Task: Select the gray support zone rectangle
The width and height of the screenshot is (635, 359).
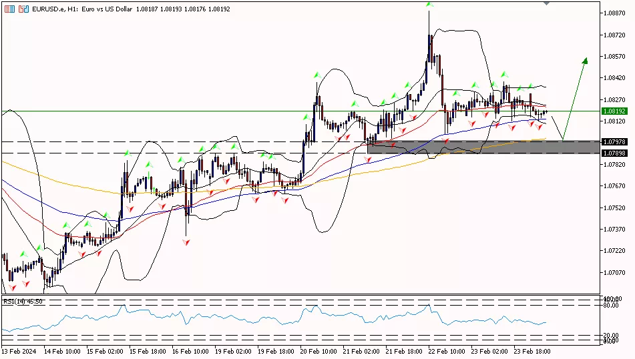Action: (x=467, y=147)
